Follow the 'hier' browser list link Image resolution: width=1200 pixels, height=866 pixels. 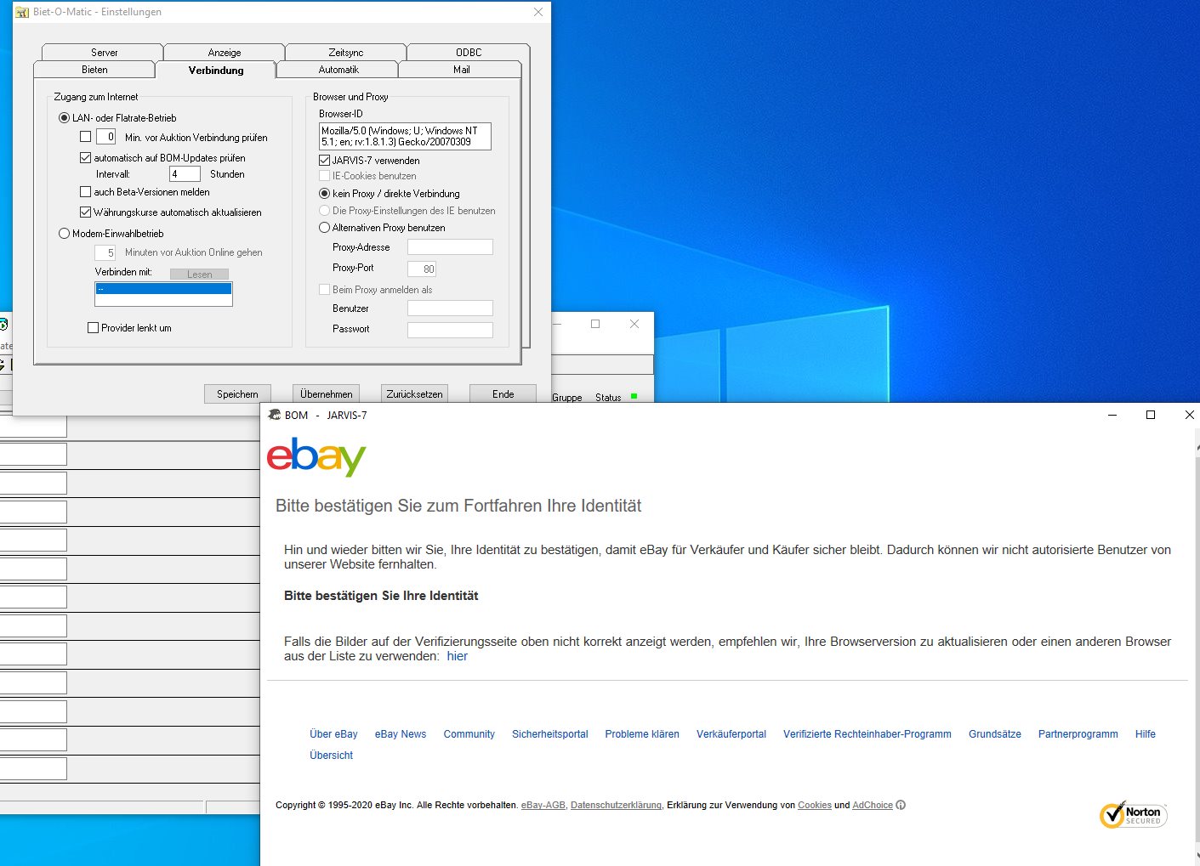[x=457, y=656]
